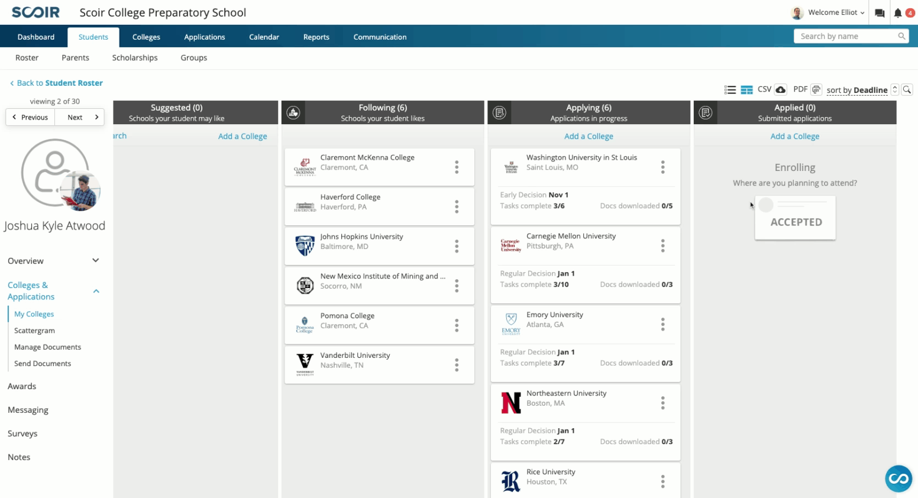918x498 pixels.
Task: Download CSV cloud icon
Action: (781, 89)
